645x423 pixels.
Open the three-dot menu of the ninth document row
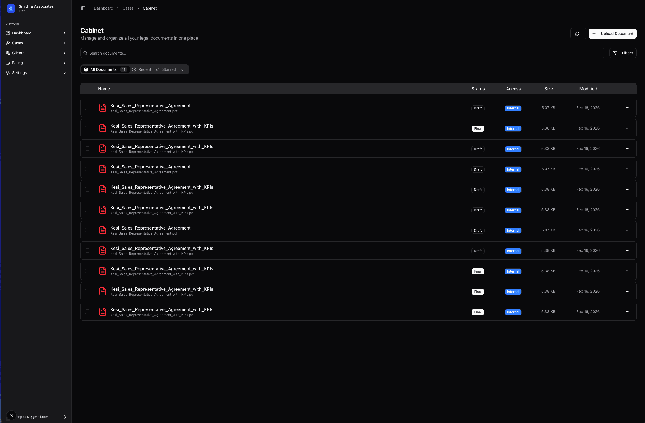point(627,271)
